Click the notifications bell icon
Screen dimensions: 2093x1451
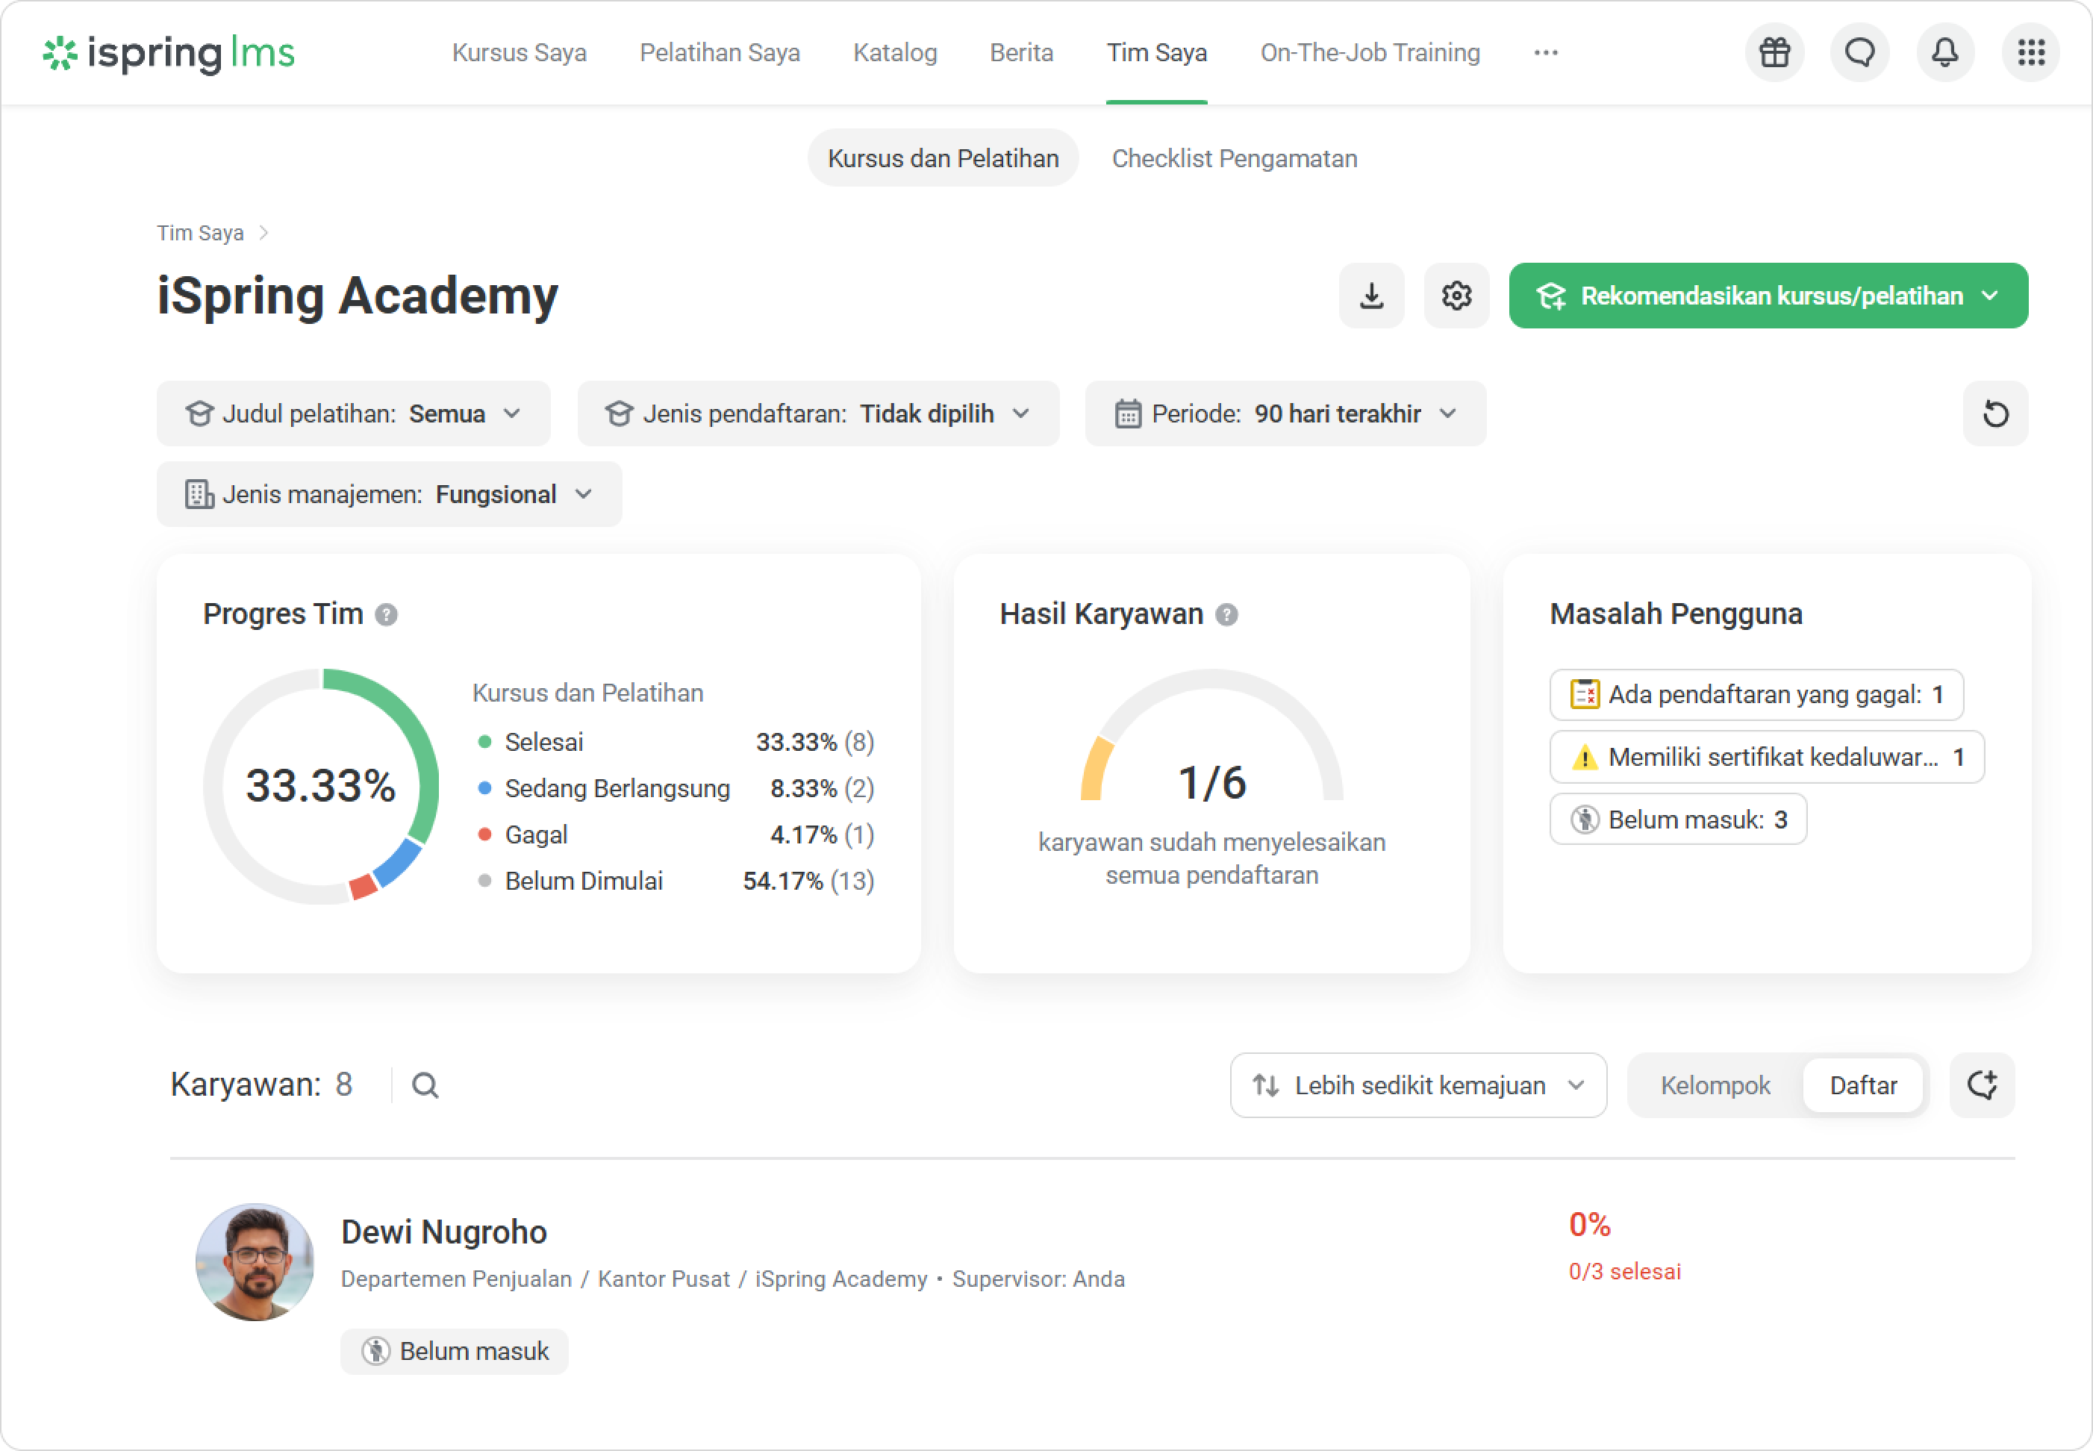(1944, 53)
